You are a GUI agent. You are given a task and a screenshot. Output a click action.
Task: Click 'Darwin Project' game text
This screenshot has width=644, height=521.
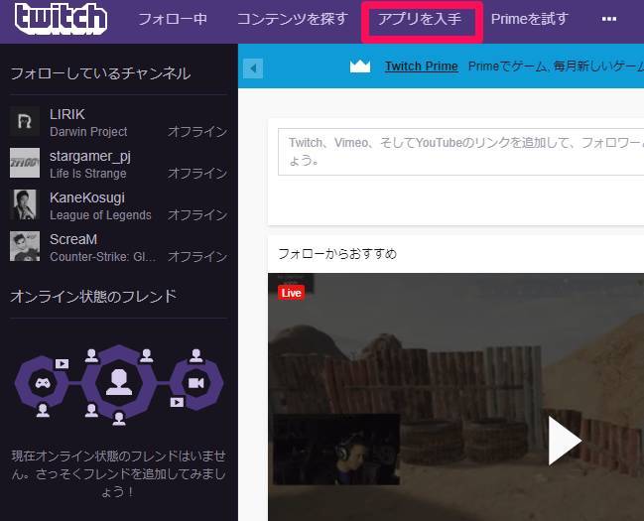(x=88, y=132)
